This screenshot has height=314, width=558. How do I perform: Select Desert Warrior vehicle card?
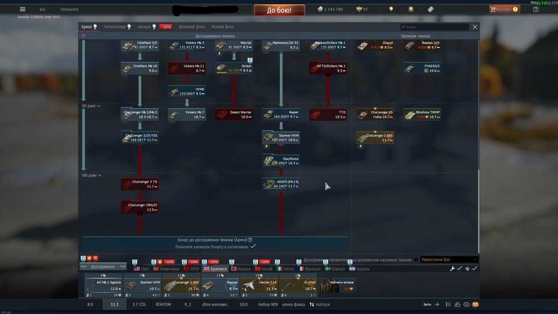(234, 114)
